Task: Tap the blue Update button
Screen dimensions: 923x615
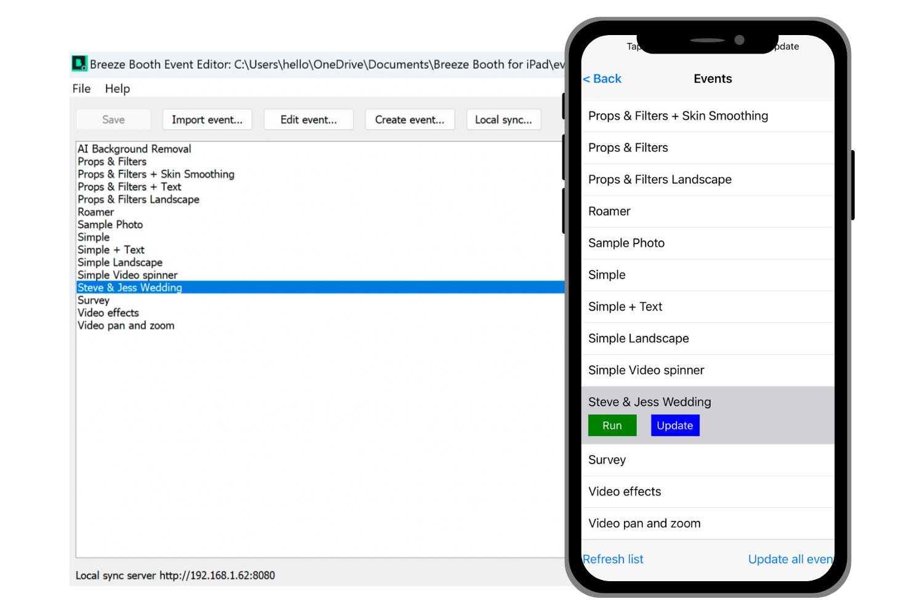Action: point(674,426)
